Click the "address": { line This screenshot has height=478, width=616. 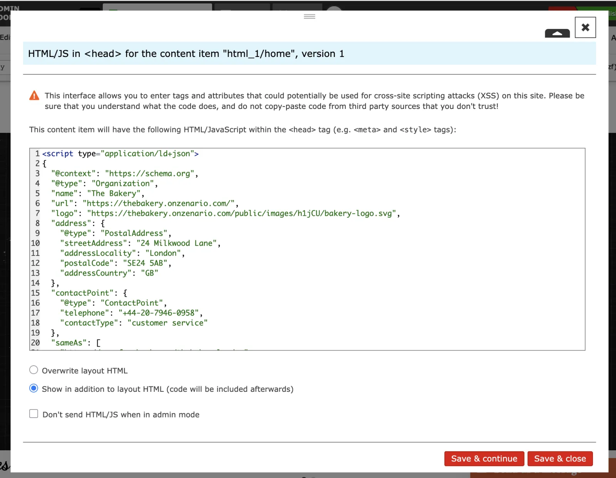[78, 224]
